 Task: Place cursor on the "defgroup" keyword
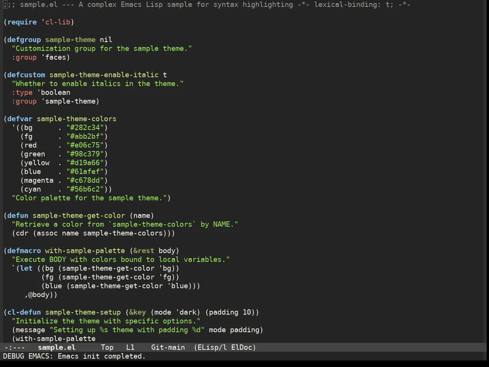[24, 40]
